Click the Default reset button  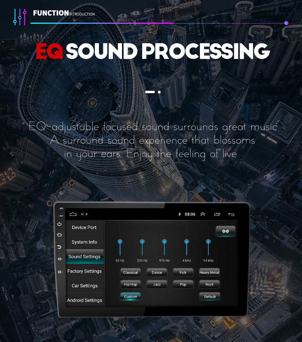(x=210, y=297)
